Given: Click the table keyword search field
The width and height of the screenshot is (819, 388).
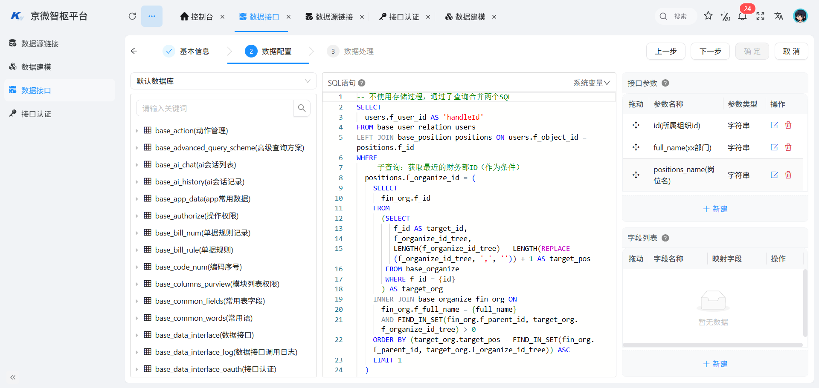Looking at the screenshot, I should (215, 108).
